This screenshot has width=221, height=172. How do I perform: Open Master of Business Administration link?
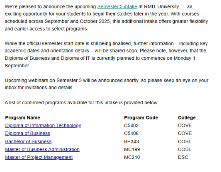tap(42, 149)
